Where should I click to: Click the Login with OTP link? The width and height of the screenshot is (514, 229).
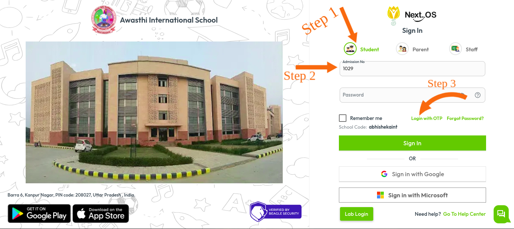coord(426,118)
